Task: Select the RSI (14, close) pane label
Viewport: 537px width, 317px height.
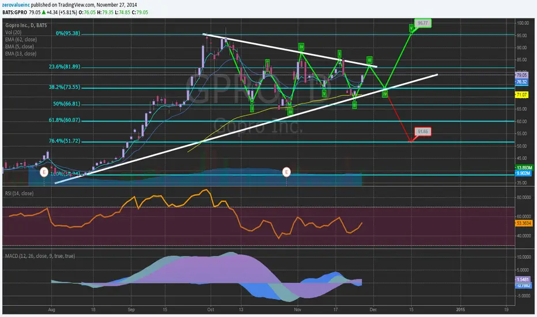Action: pos(19,193)
